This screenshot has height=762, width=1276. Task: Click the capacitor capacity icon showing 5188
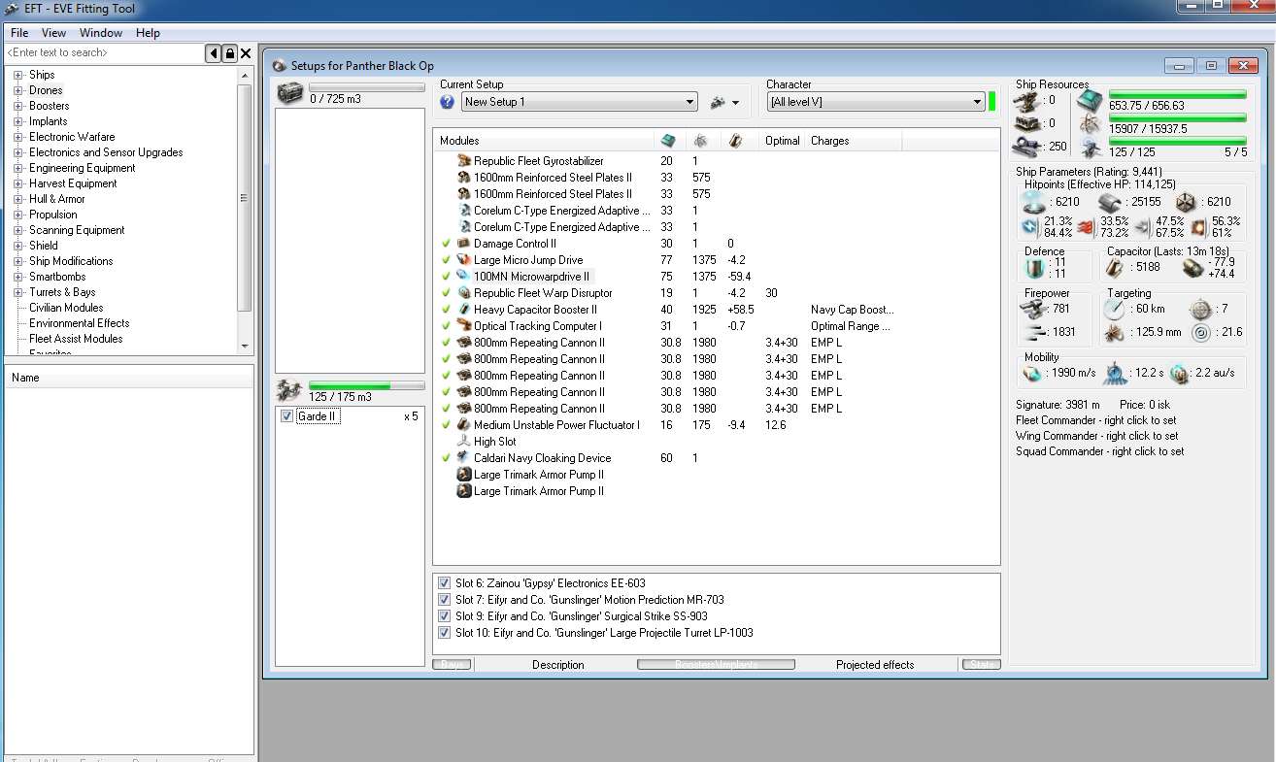pos(1116,266)
